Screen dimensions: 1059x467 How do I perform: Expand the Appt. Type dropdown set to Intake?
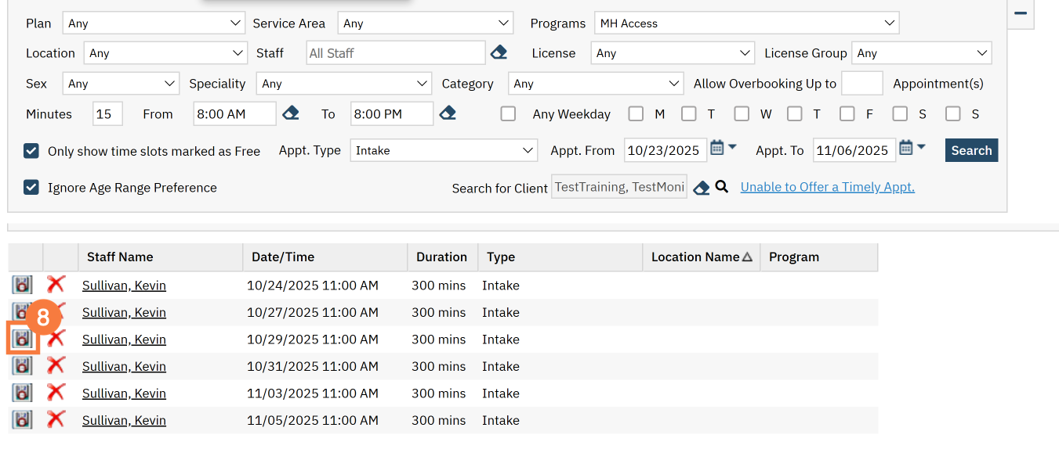pyautogui.click(x=444, y=150)
